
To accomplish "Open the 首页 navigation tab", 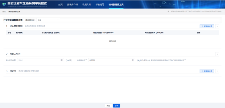I will pos(60,5).
